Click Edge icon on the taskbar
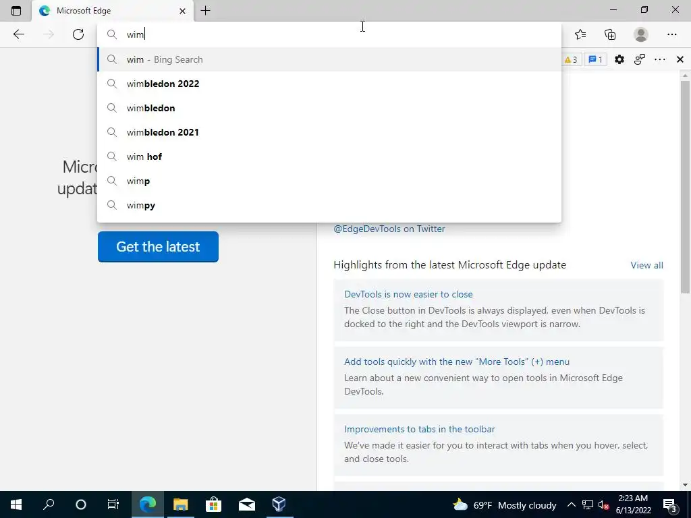This screenshot has height=518, width=691. pos(148,505)
